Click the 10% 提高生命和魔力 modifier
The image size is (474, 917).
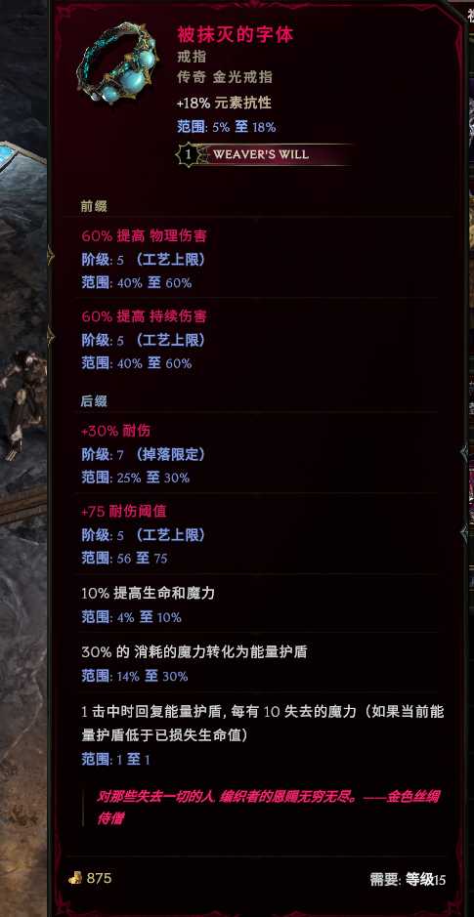click(x=149, y=593)
